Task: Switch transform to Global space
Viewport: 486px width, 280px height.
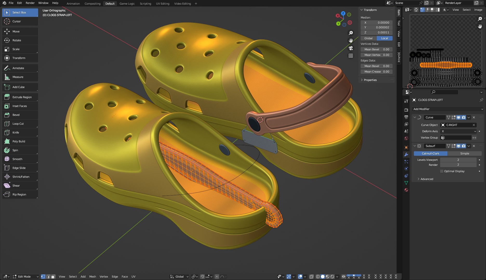Action: point(368,38)
